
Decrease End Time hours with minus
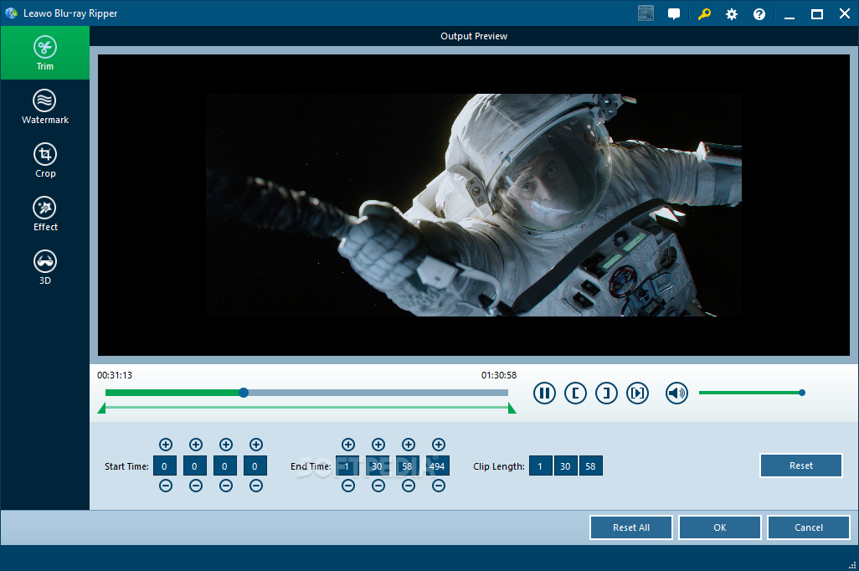click(348, 486)
